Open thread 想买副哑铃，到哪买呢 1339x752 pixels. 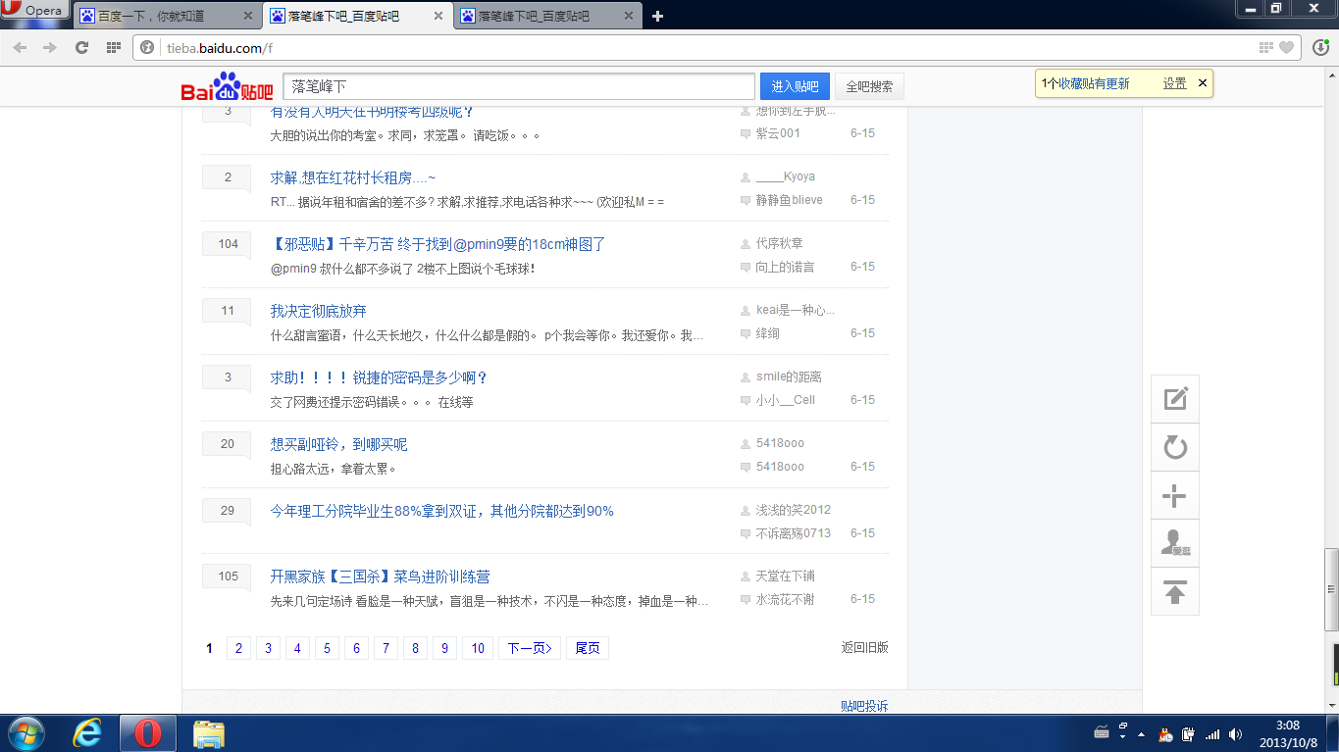click(x=338, y=444)
